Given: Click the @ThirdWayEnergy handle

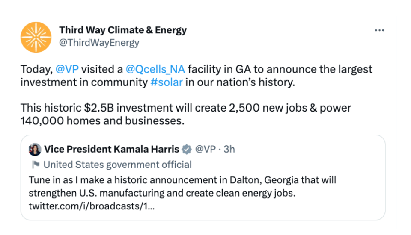Looking at the screenshot, I should pos(99,43).
